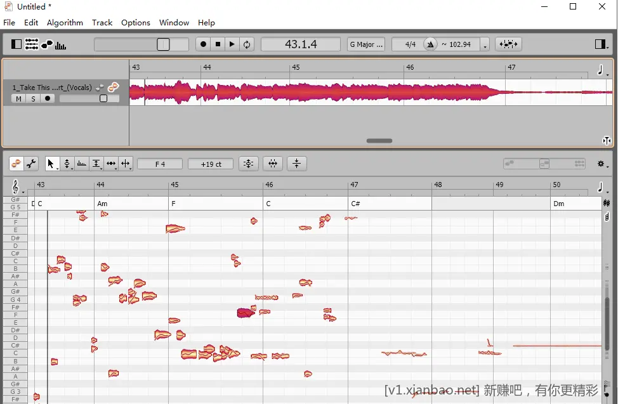The height and width of the screenshot is (404, 618).
Task: Solo the 1_Take This Vocals track
Action: point(32,98)
